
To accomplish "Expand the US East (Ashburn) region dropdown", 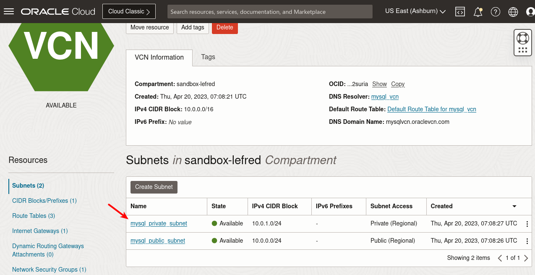I will (x=415, y=11).
